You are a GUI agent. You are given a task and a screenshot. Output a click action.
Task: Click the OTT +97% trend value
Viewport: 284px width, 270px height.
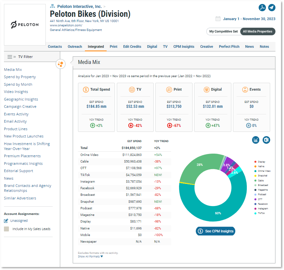click(158, 168)
